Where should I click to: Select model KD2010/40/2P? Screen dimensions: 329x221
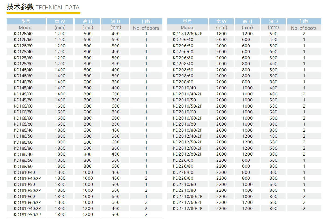click(188, 94)
